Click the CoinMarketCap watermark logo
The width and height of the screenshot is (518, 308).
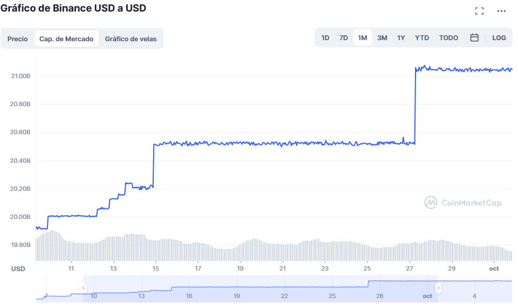pos(463,203)
